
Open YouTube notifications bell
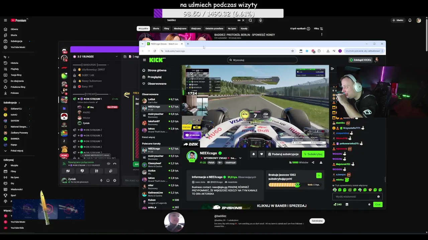tap(410, 20)
